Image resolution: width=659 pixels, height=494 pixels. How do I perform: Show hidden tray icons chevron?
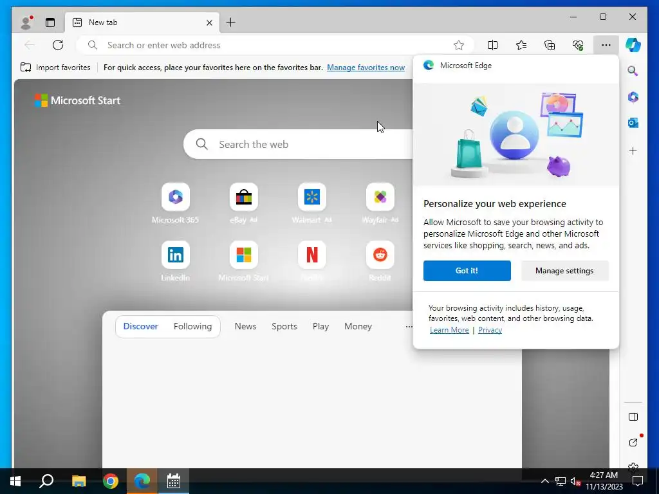544,481
